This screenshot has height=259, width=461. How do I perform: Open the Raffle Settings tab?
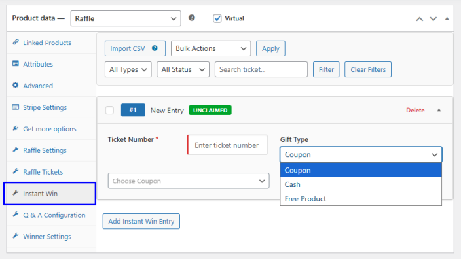coord(52,150)
